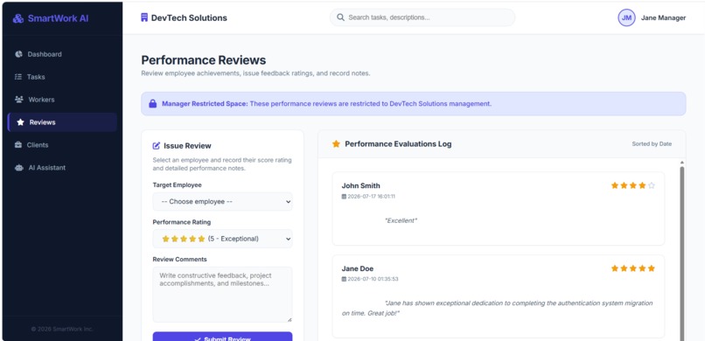Focus the search tasks input field

tap(422, 17)
